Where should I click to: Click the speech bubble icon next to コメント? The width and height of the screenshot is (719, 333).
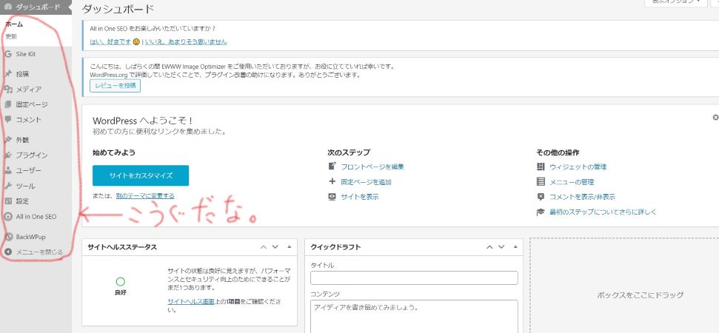[8, 120]
